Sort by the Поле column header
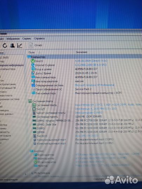 coord(32,52)
